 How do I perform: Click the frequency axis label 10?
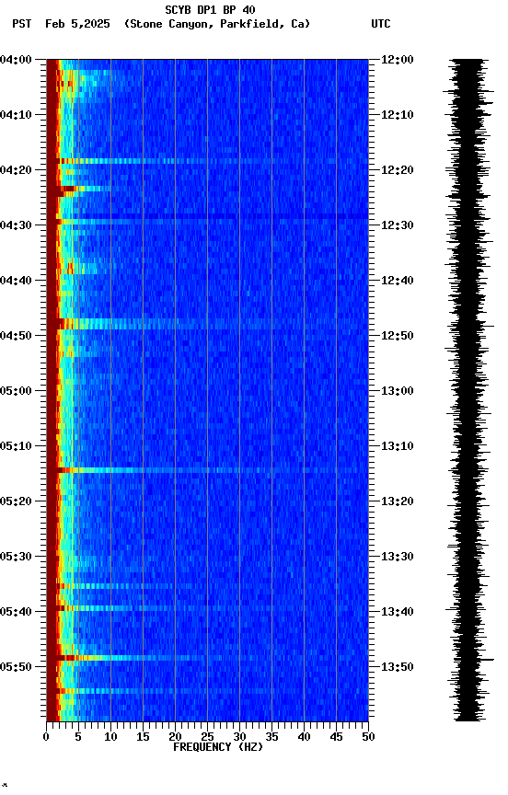coord(110,737)
